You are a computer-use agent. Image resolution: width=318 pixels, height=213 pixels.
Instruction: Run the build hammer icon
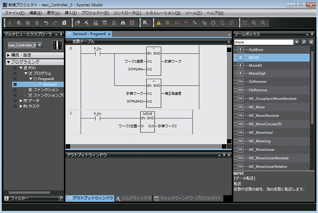point(86,23)
